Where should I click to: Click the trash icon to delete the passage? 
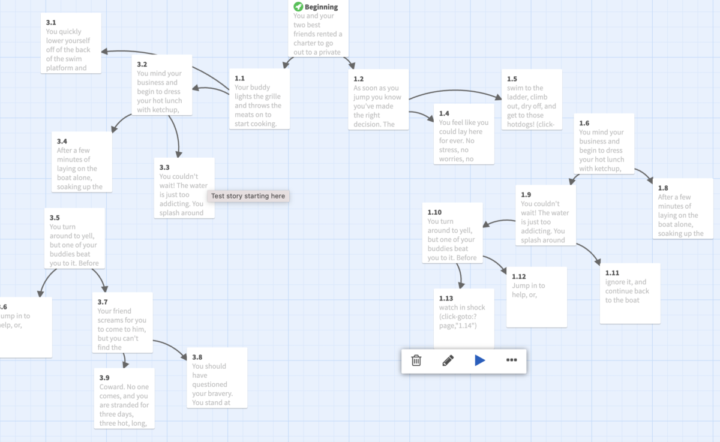416,360
